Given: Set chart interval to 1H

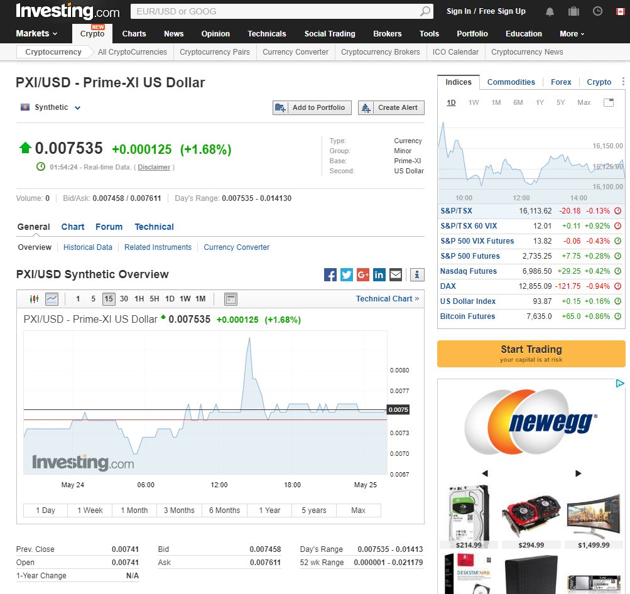Looking at the screenshot, I should tap(139, 299).
